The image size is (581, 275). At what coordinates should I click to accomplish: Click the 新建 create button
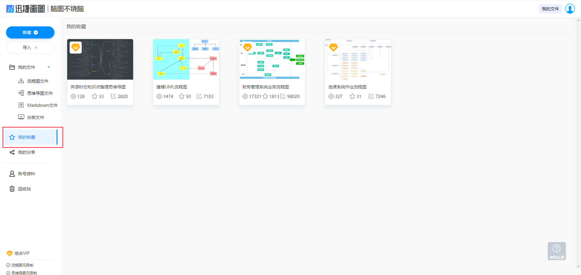(x=30, y=32)
